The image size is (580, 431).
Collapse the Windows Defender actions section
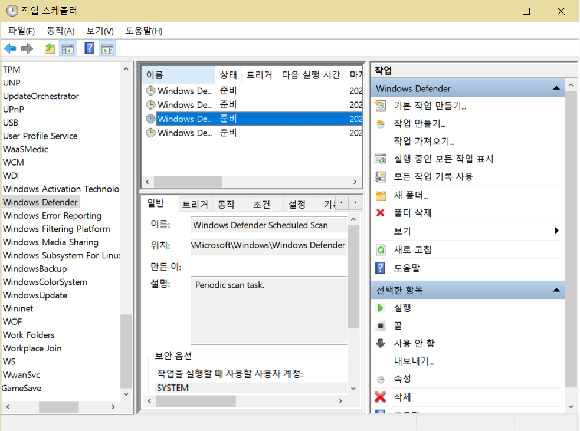[x=555, y=87]
